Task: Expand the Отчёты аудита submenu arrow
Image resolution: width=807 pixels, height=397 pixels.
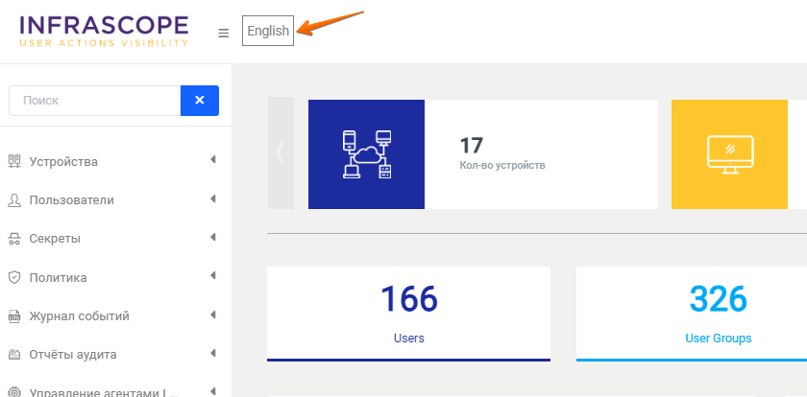Action: (213, 353)
